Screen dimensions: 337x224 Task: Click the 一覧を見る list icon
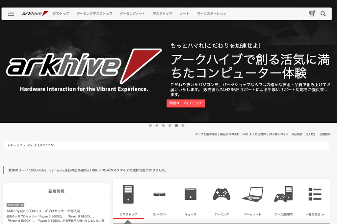[x=315, y=194]
